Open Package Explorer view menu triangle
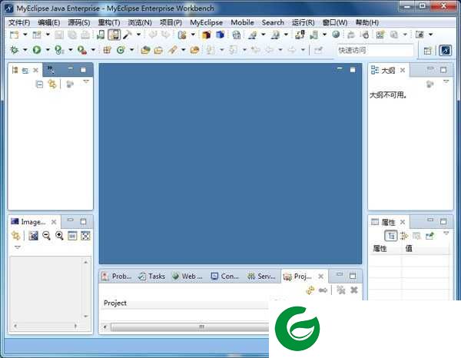The width and height of the screenshot is (461, 358). tap(86, 81)
